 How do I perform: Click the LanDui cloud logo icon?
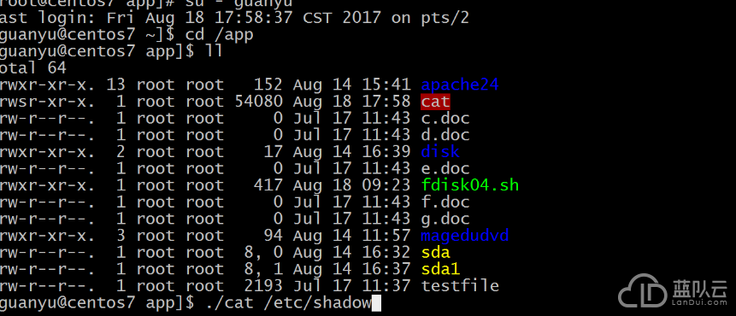644,290
